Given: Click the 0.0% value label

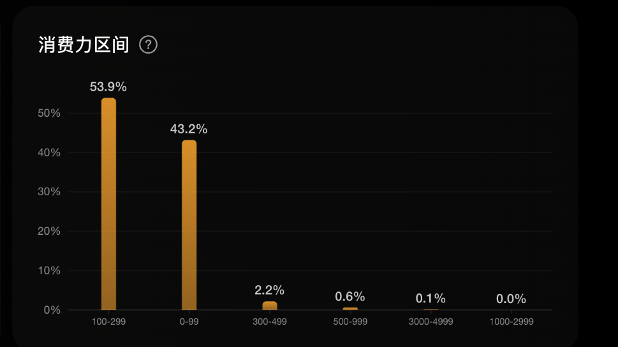Looking at the screenshot, I should click(x=511, y=299).
